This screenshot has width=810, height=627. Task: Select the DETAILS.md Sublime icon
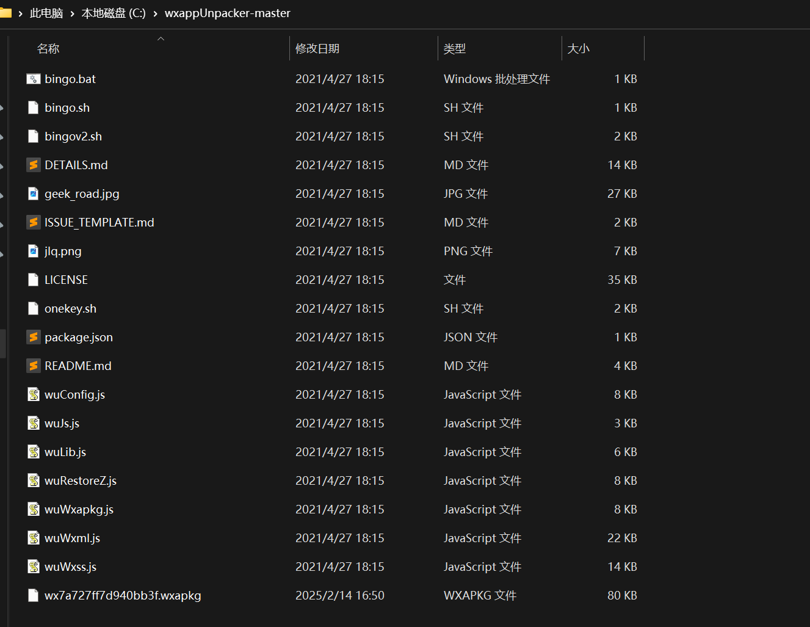point(34,165)
